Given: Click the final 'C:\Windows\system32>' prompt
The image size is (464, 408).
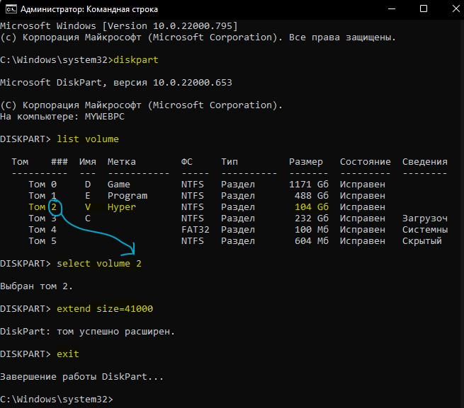Looking at the screenshot, I should tap(57, 400).
